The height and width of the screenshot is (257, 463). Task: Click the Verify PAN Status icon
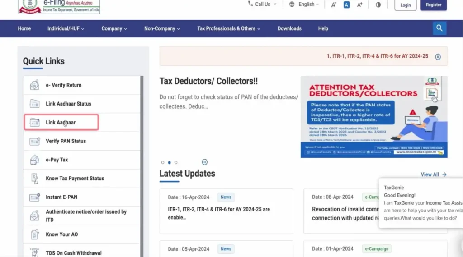(x=34, y=141)
